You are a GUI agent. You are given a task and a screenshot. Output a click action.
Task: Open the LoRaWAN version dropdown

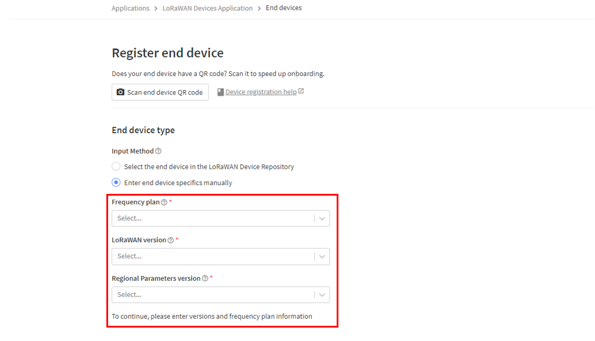pos(220,256)
